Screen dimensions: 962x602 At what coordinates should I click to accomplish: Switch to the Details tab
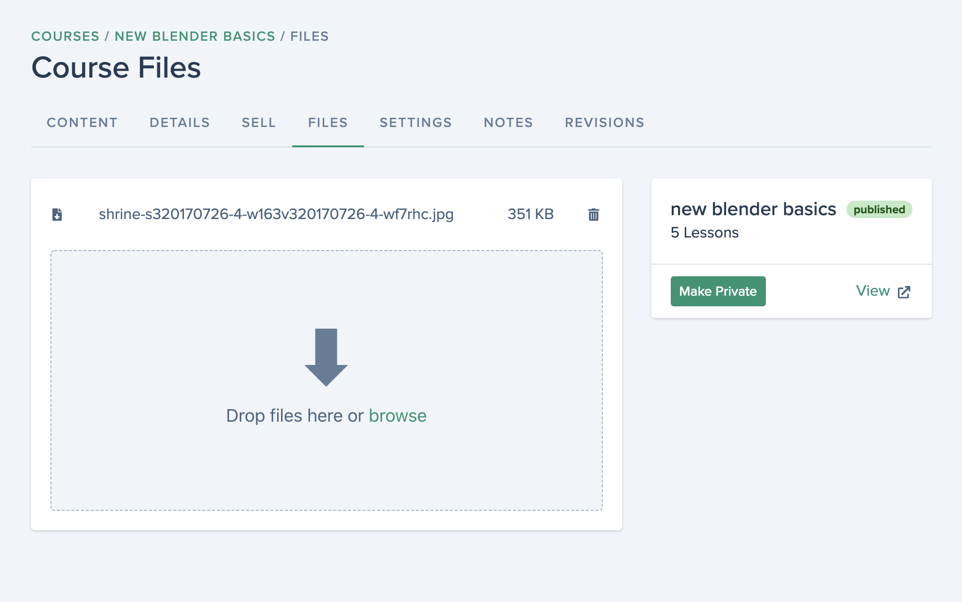[x=180, y=123]
